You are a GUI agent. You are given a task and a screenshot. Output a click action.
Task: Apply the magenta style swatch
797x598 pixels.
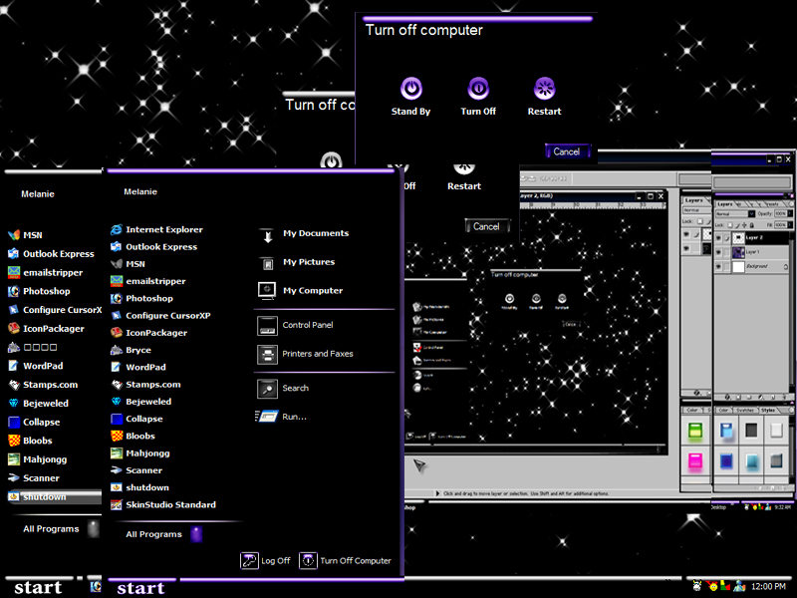(694, 460)
